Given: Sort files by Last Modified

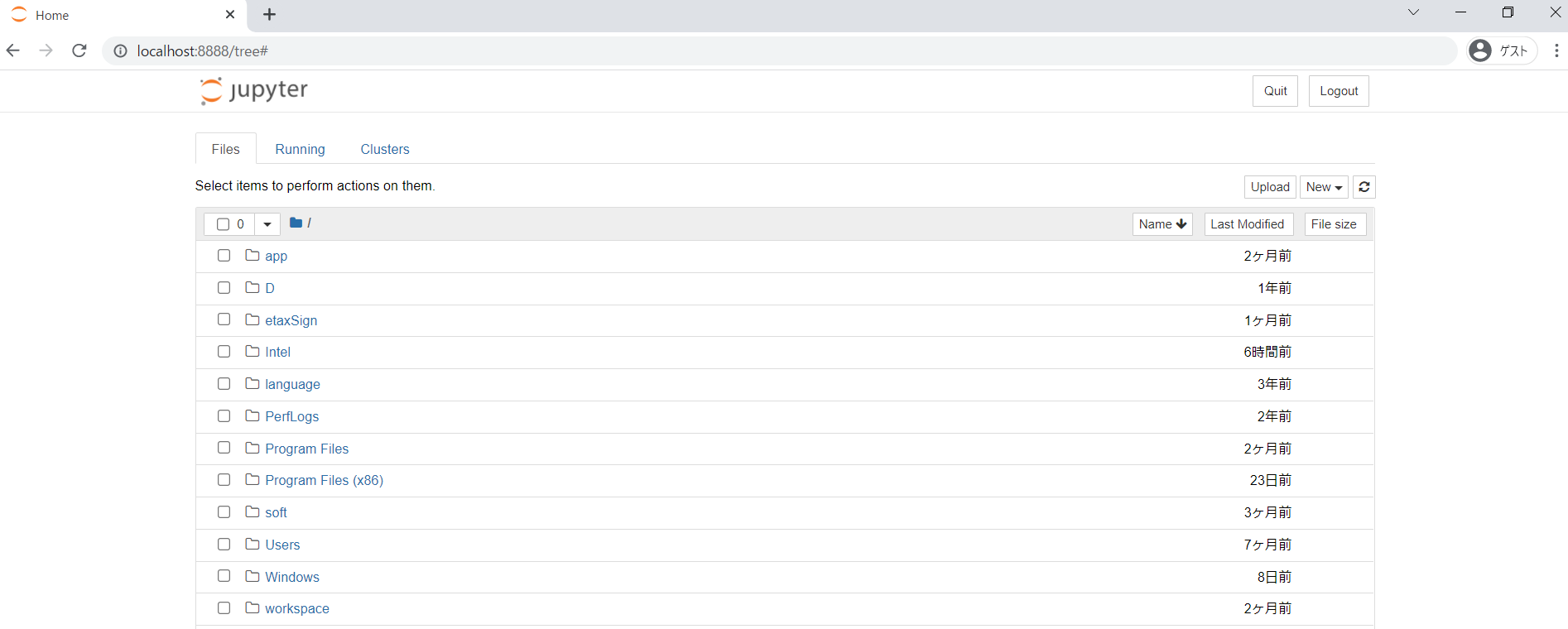Looking at the screenshot, I should (x=1248, y=224).
